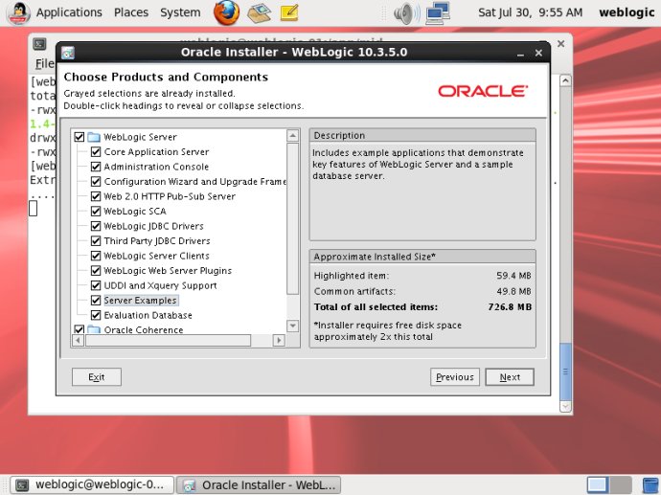
Task: Open the network connection icon
Action: (438, 12)
